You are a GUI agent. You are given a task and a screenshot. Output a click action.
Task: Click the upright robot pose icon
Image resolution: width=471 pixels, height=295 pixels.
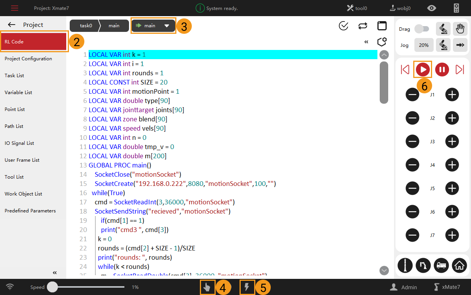pos(405,265)
